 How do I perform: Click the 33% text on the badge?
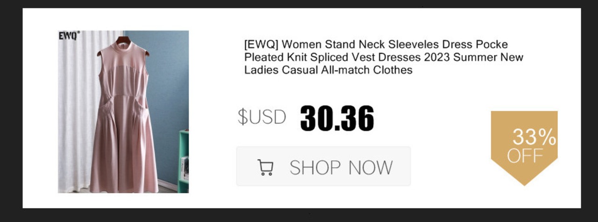pos(534,137)
